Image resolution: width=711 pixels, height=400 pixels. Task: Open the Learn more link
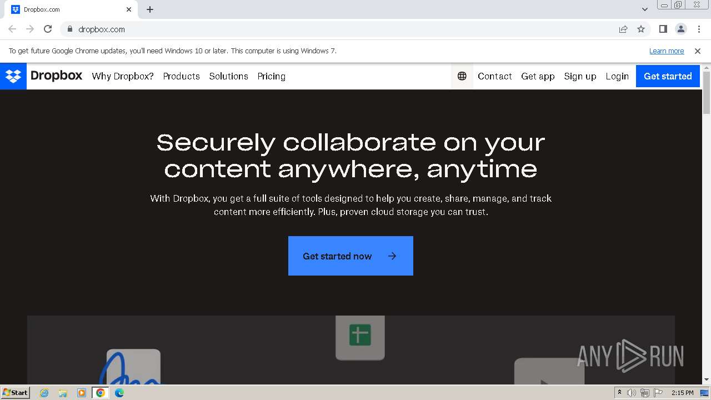(667, 51)
